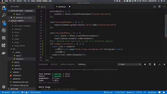The height and width of the screenshot is (94, 167).
Task: Open the Extensions view in activity bar
Action: pos(4,38)
